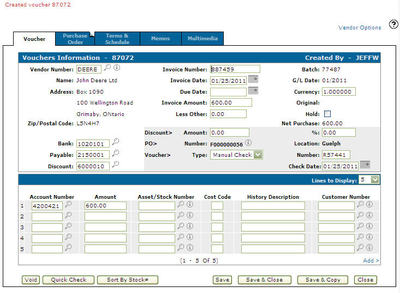This screenshot has height=293, width=400.
Task: Switch to the Terms & Schedule tab
Action: click(117, 39)
